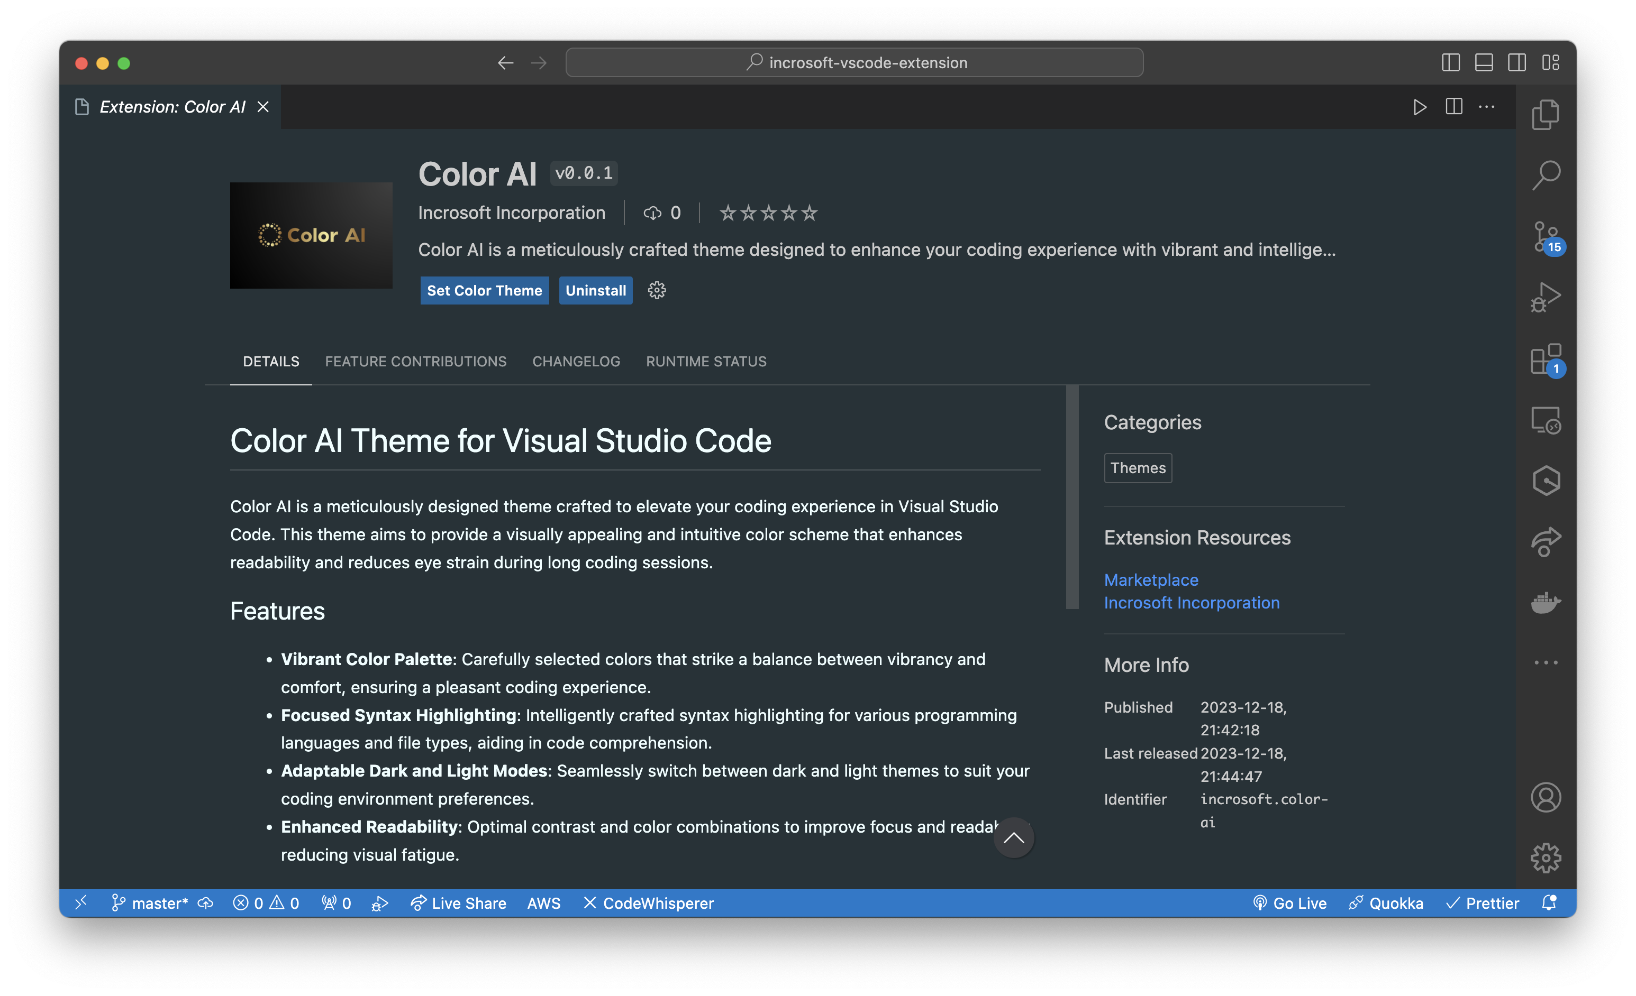
Task: Open the editor's More Actions ellipsis
Action: 1487,107
